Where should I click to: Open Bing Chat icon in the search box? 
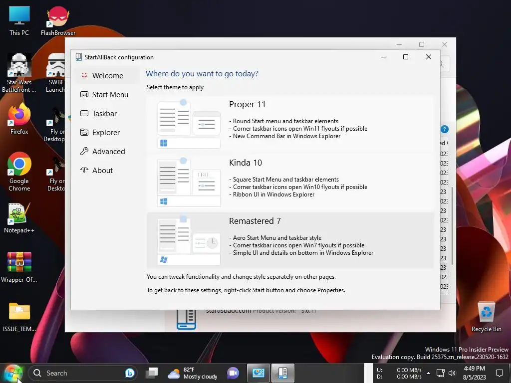(130, 373)
